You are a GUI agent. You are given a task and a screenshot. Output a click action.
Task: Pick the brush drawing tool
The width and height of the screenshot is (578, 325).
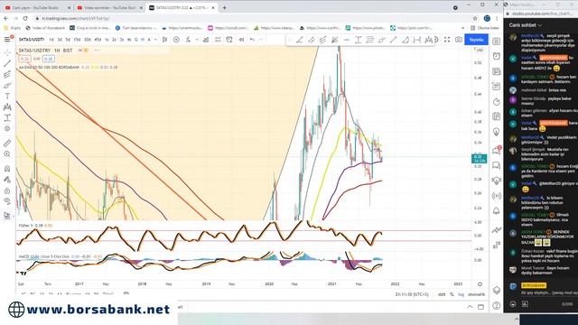(7, 86)
